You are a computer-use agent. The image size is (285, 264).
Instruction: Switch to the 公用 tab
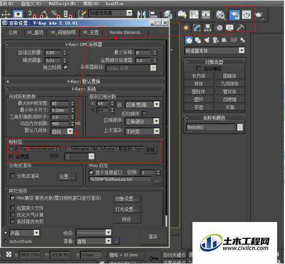pos(13,33)
